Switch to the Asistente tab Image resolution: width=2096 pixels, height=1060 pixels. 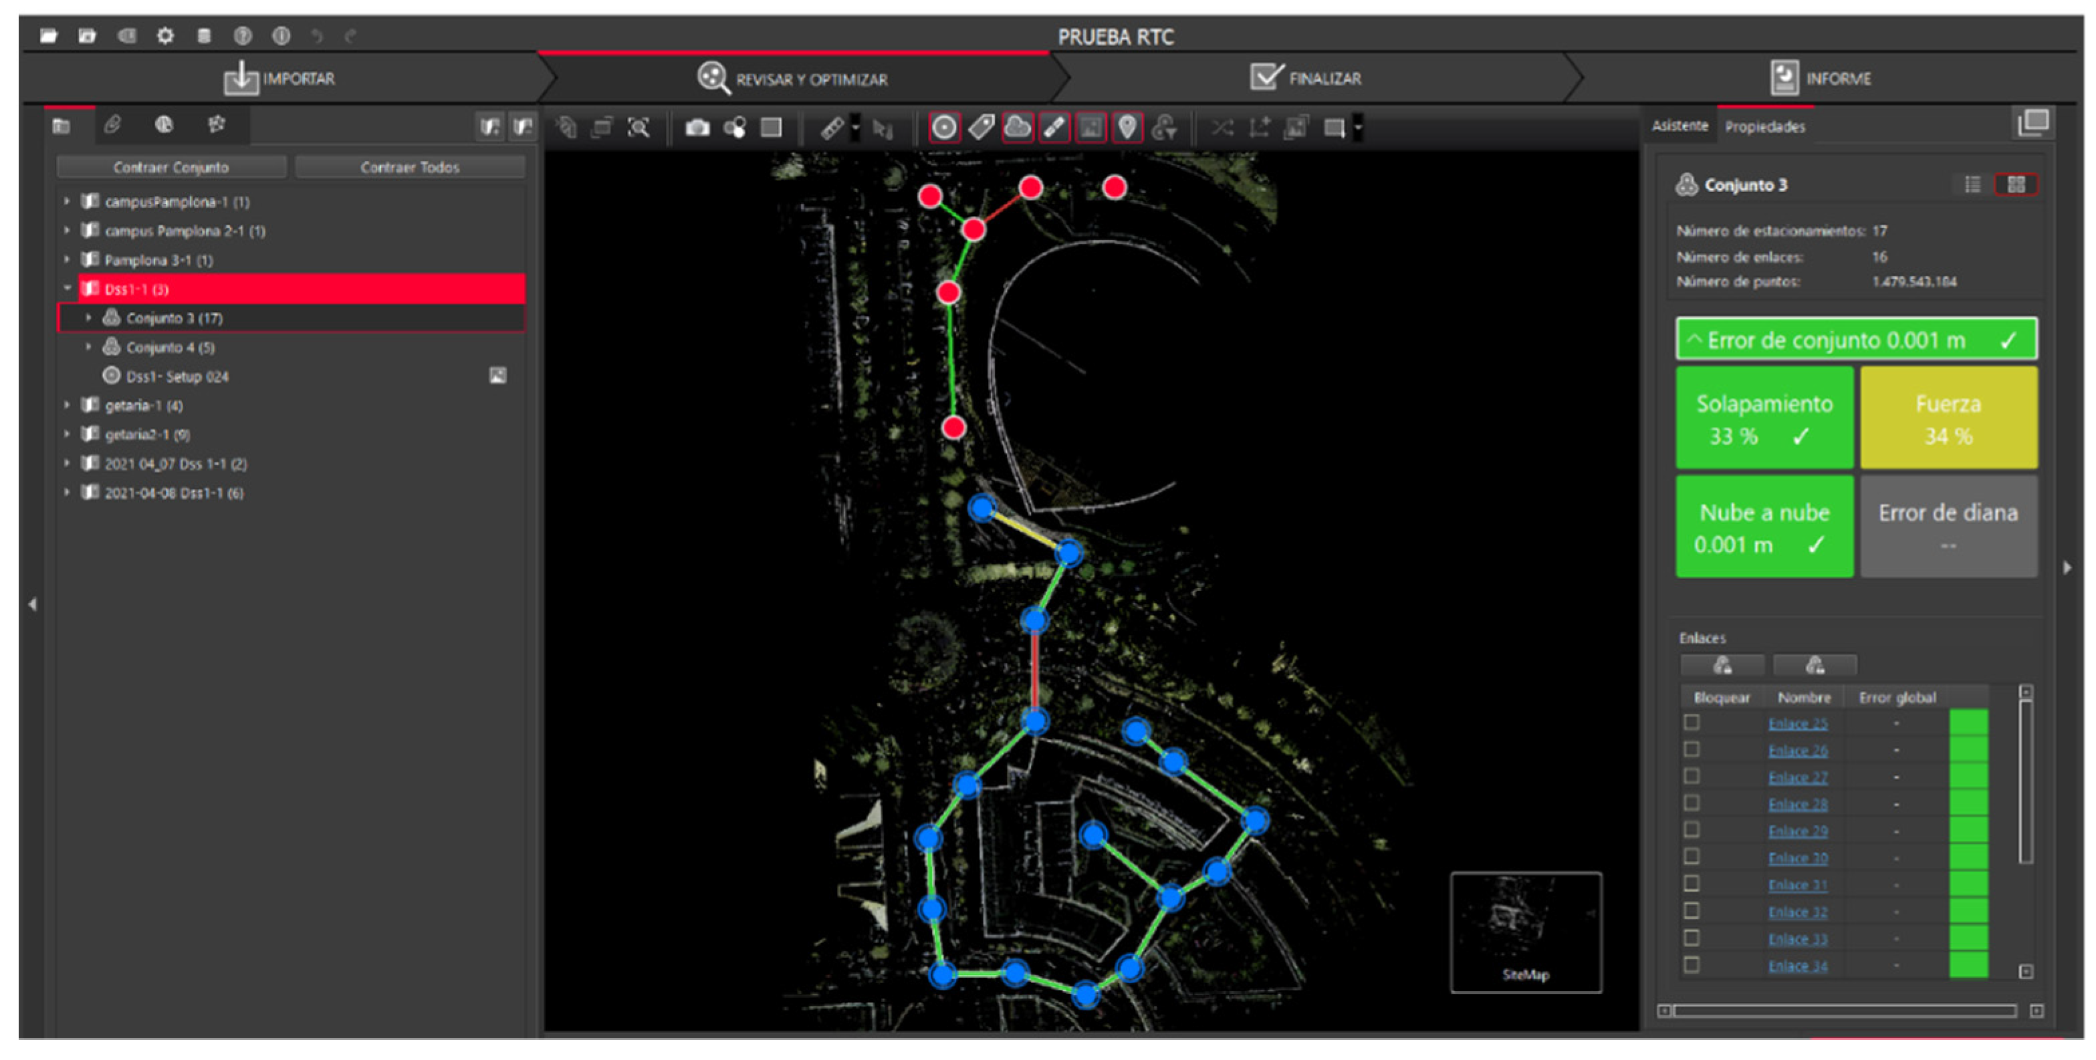(1679, 126)
